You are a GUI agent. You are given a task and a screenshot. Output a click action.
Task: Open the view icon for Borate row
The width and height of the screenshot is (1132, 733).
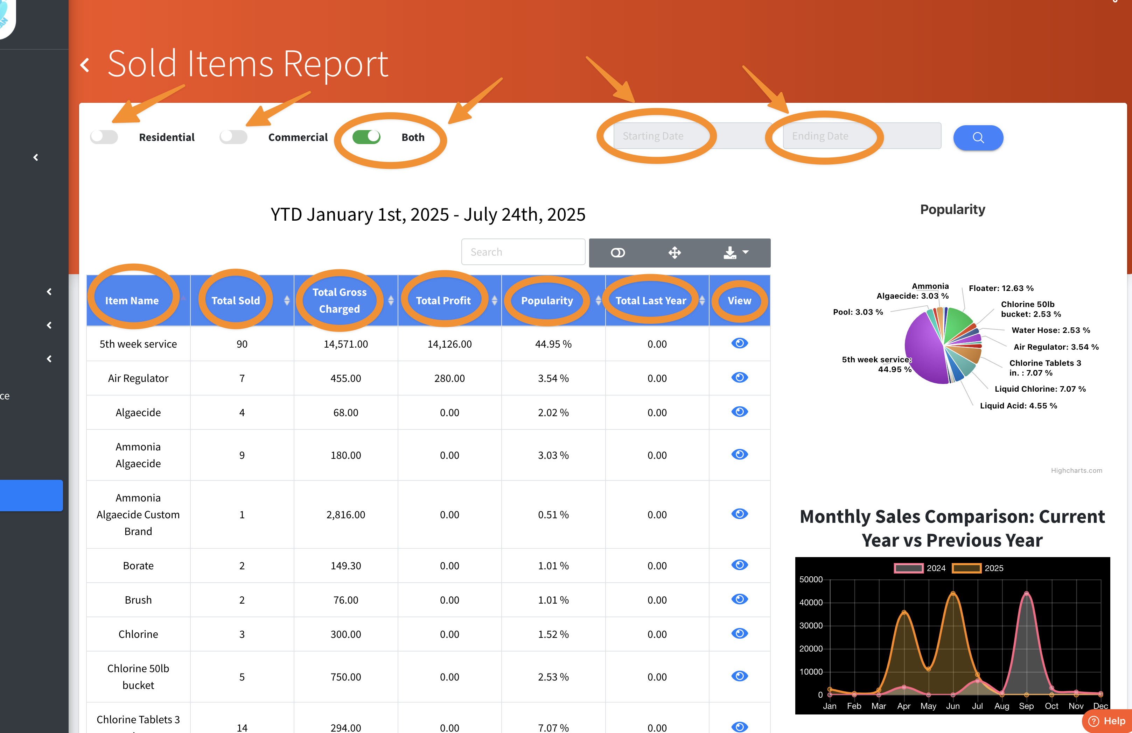[x=739, y=565]
